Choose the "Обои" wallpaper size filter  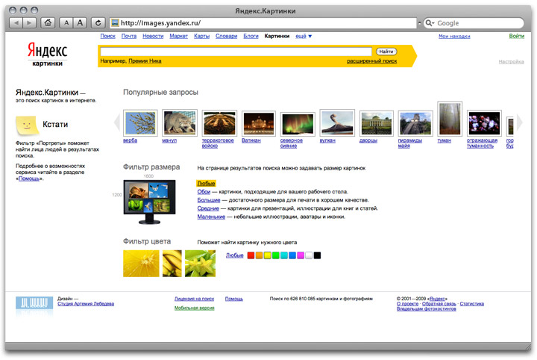click(x=203, y=192)
